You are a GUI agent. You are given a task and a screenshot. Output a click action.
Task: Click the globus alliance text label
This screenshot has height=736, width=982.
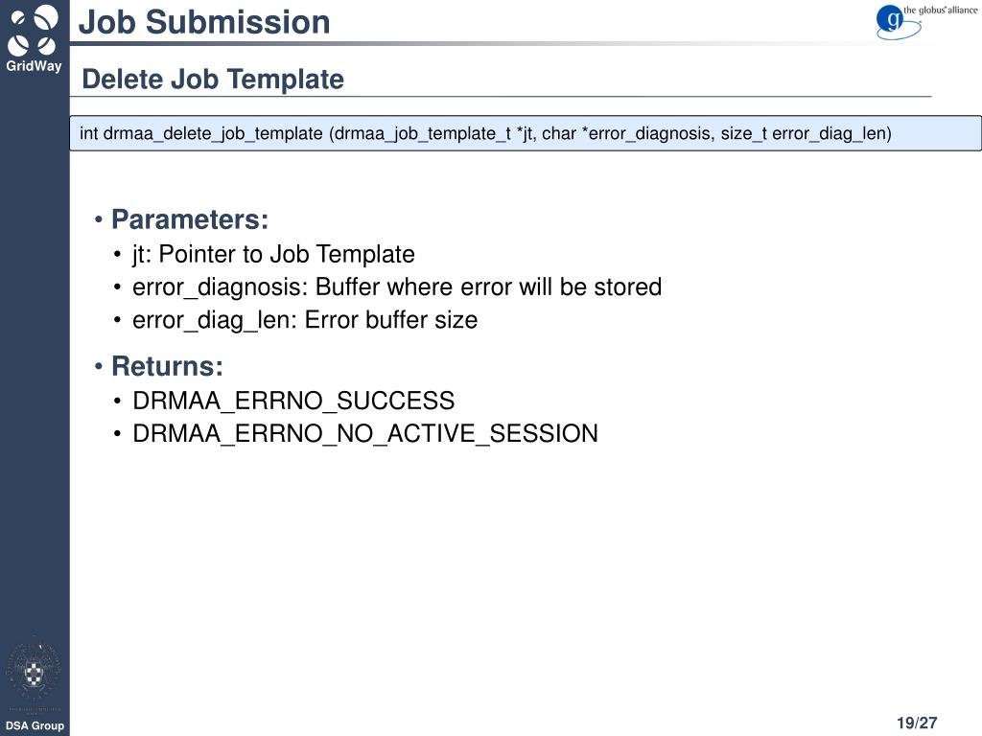[940, 10]
